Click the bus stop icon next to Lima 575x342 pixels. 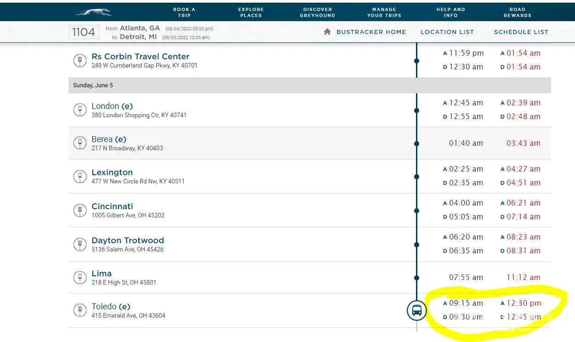[80, 278]
